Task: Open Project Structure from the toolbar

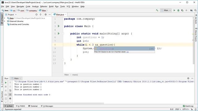Action: point(192,10)
